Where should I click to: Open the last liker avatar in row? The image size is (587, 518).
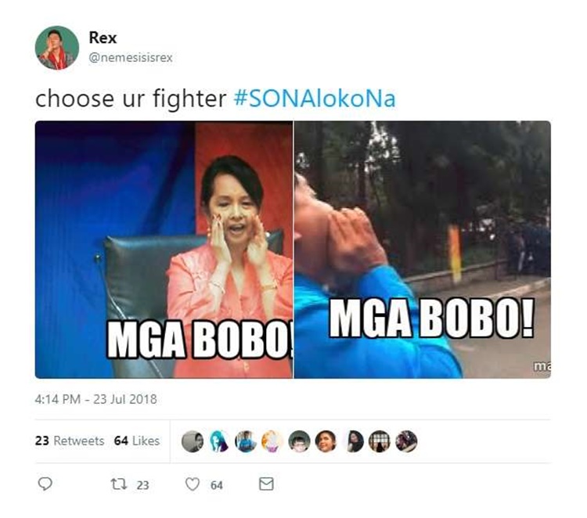(406, 441)
